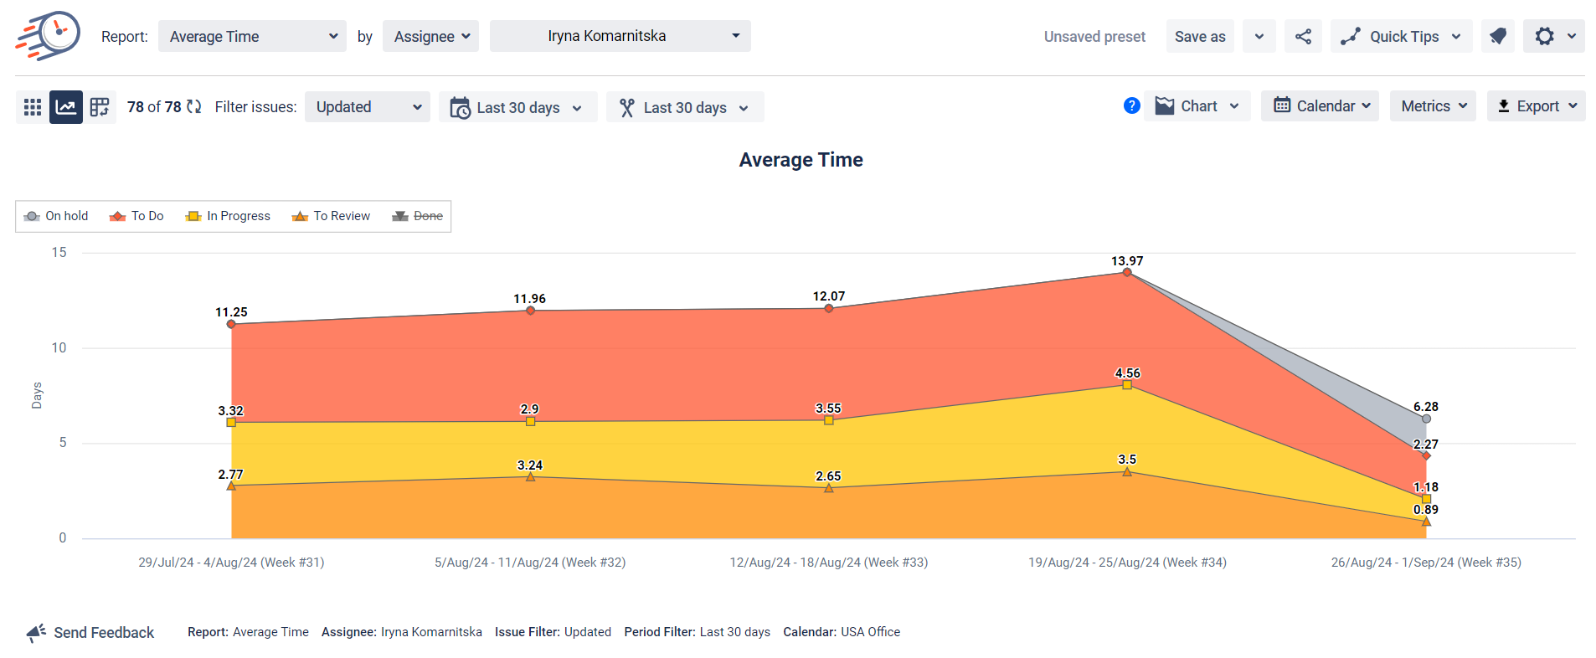Viewport: 1596px width, 658px height.
Task: Click the 13.97 data point on chart
Action: pos(1127,272)
